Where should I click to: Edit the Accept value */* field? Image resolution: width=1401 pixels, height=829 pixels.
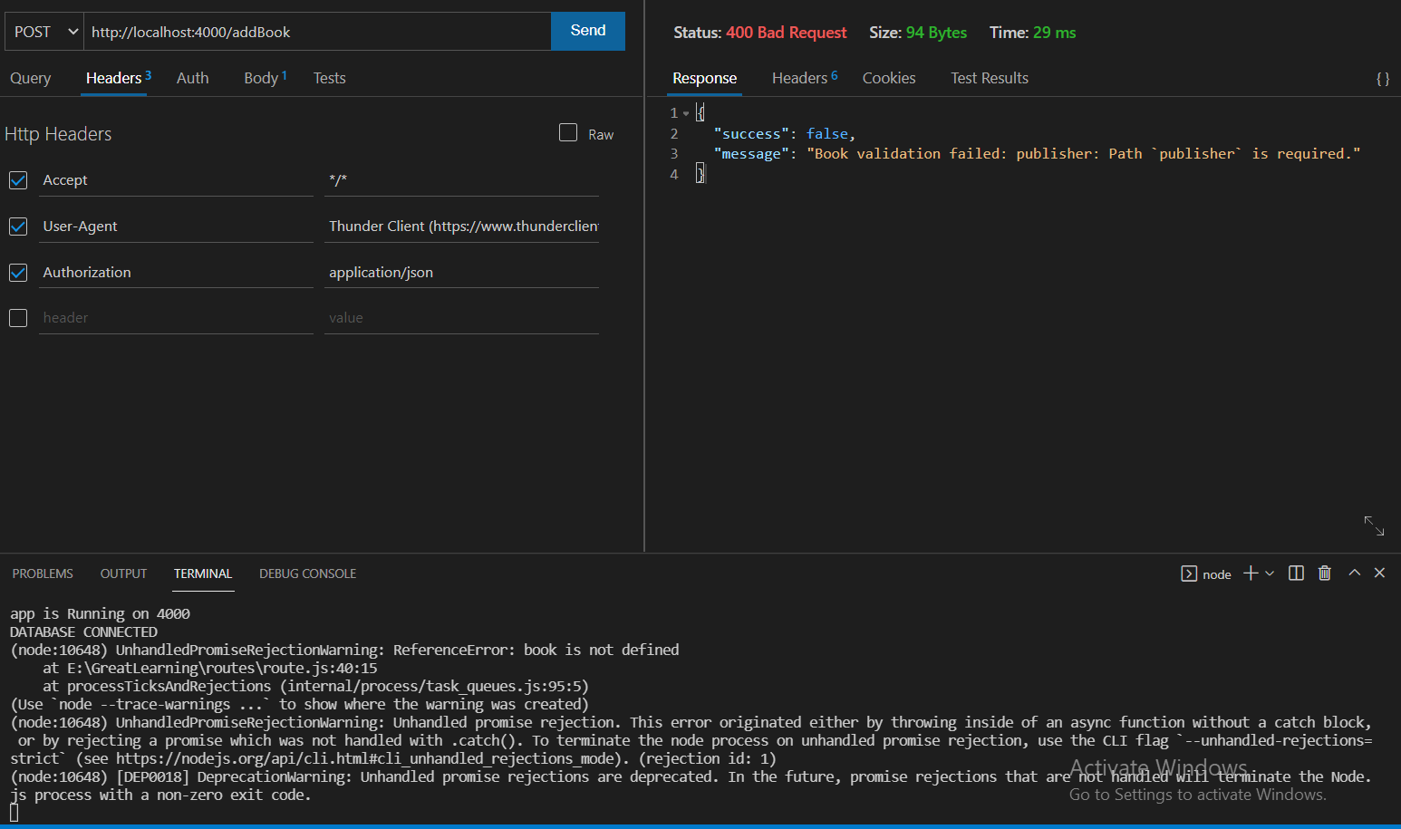[x=462, y=180]
